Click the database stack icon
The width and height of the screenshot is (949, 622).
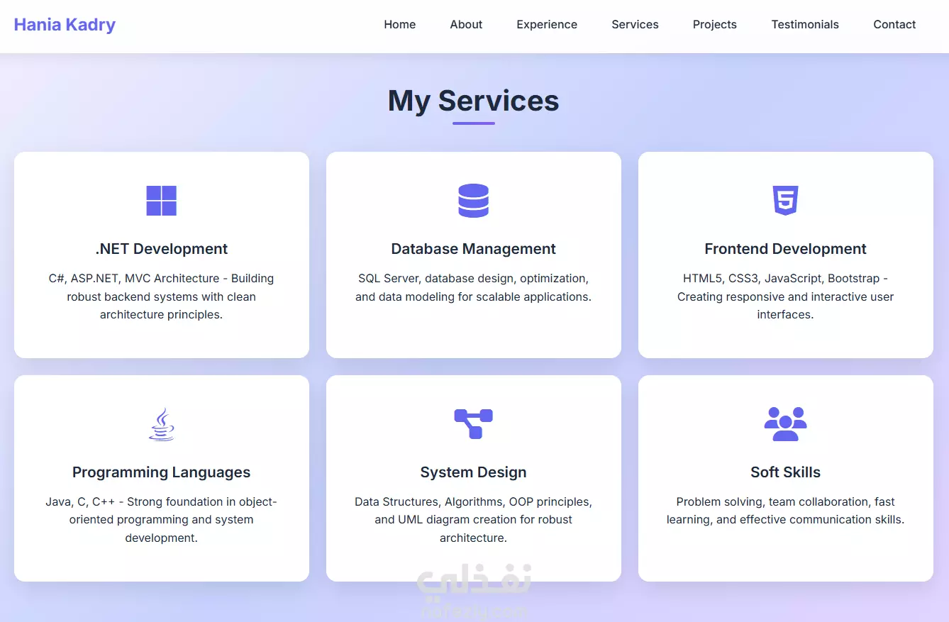click(x=473, y=201)
